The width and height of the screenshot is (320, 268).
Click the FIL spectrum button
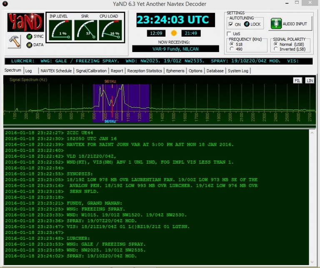coord(297,80)
